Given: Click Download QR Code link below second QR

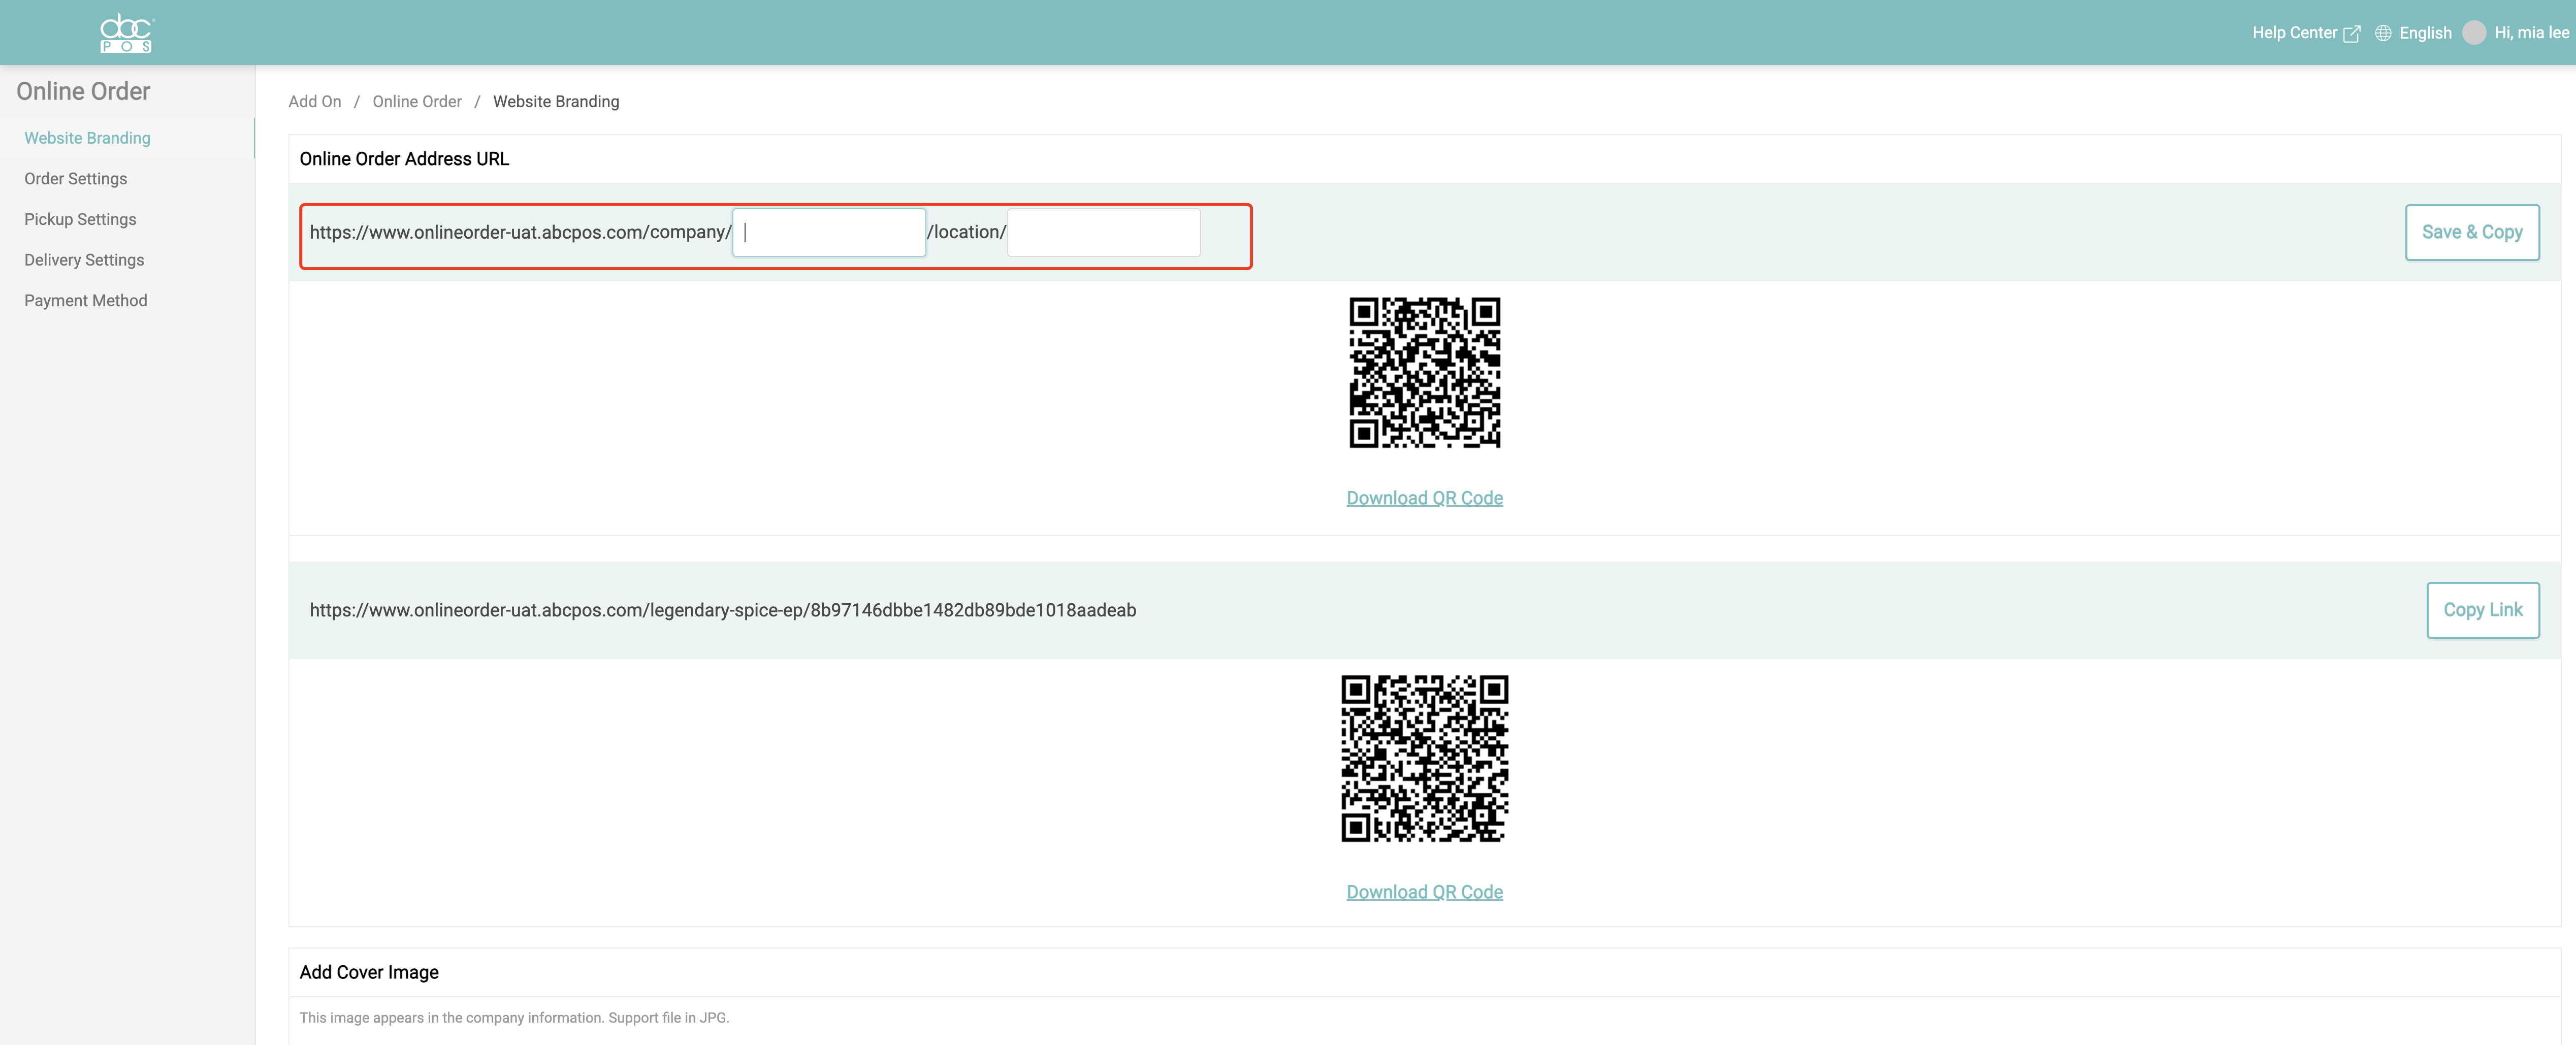Looking at the screenshot, I should point(1424,892).
